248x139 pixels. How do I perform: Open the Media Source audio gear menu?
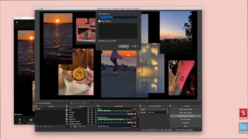[x=135, y=122]
